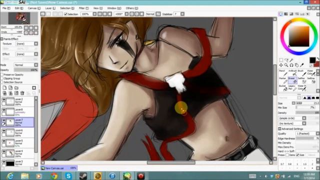
Task: Adjust the layer Opacity slider
Action: coord(26,70)
